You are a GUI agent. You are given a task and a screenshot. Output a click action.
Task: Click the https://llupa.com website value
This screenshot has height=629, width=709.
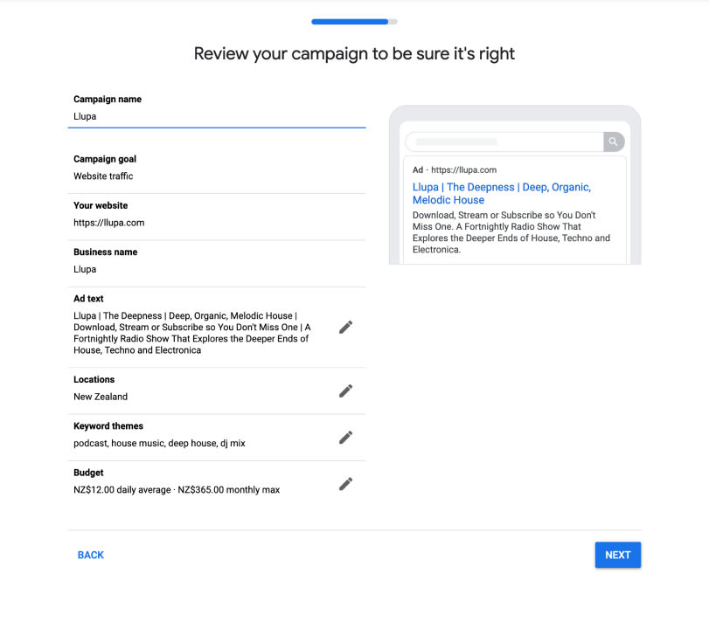(x=109, y=223)
